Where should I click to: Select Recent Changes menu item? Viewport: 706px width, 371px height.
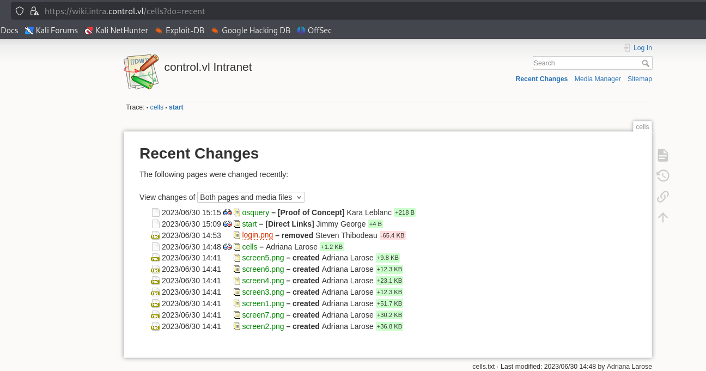(x=541, y=79)
